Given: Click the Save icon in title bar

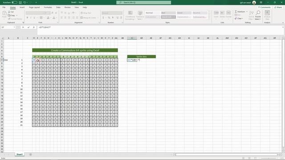Looking at the screenshot, I should 20,3.
